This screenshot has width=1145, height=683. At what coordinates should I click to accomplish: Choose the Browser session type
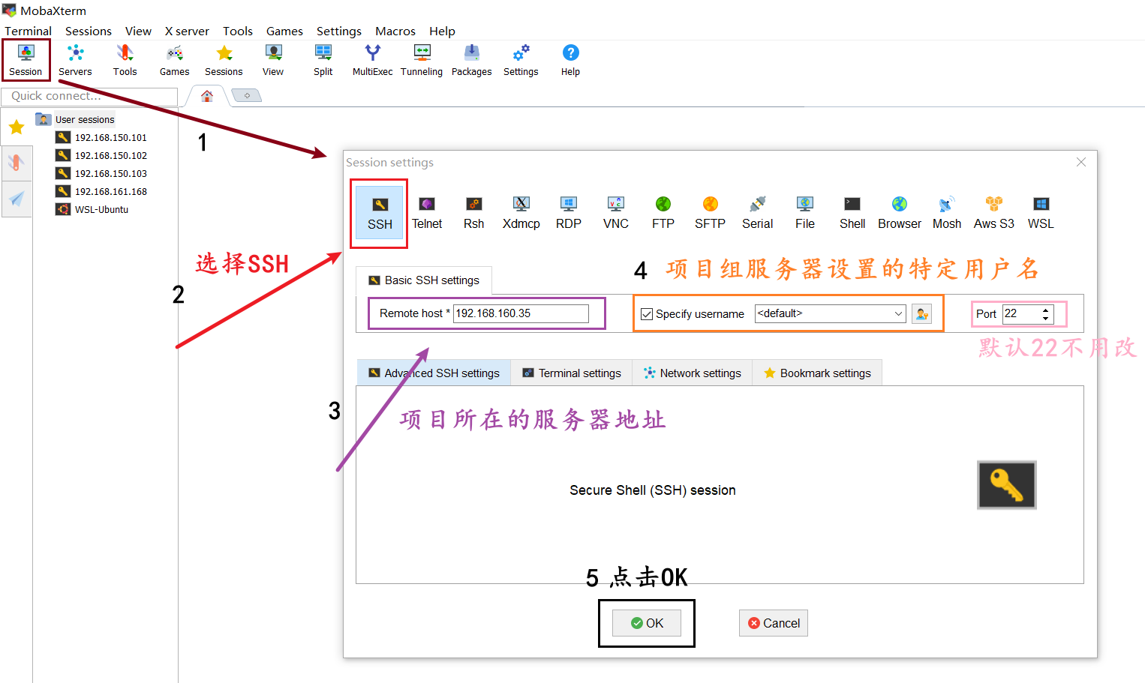(900, 213)
